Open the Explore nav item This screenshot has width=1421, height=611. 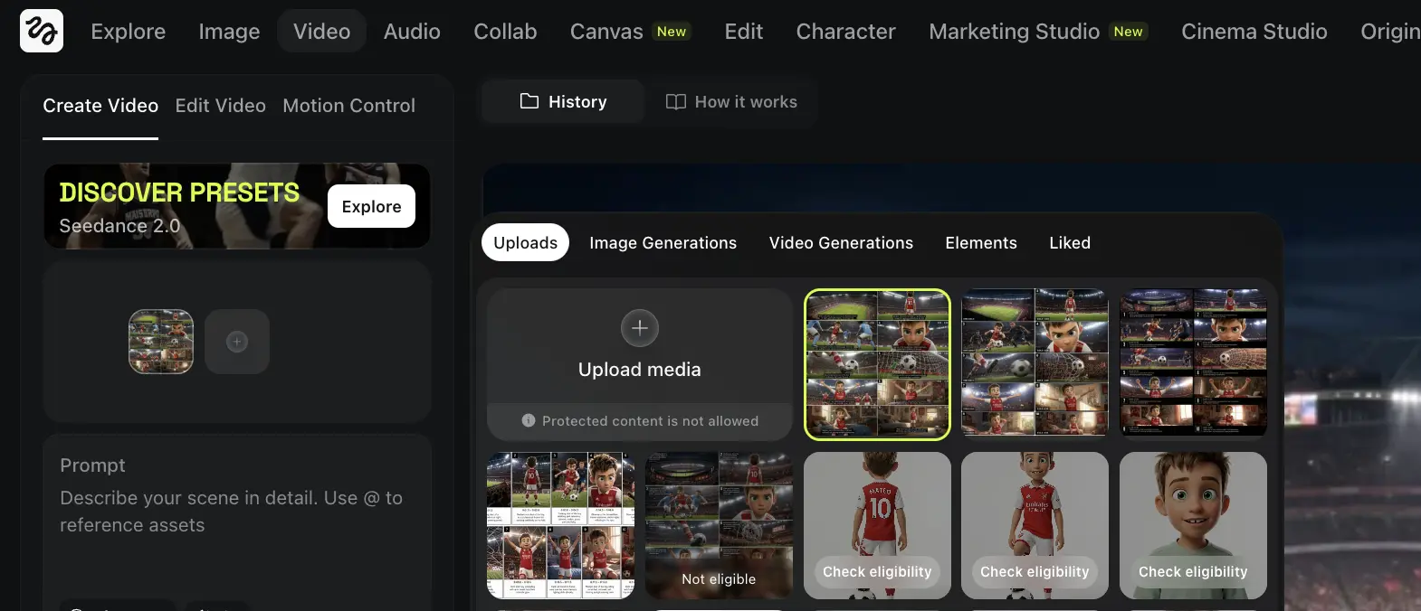(x=129, y=32)
